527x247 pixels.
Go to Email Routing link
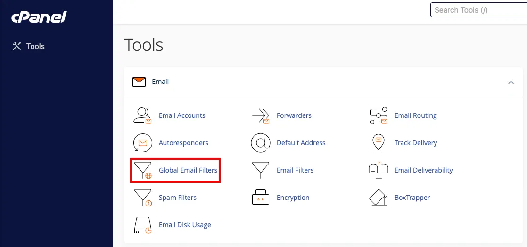[416, 115]
